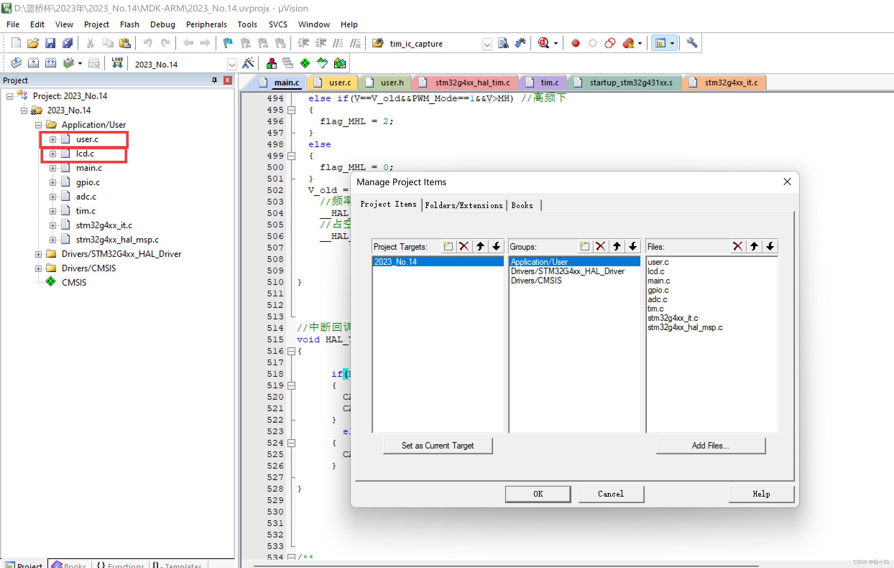Click the Indent selection icon
894x568 pixels.
[x=304, y=43]
